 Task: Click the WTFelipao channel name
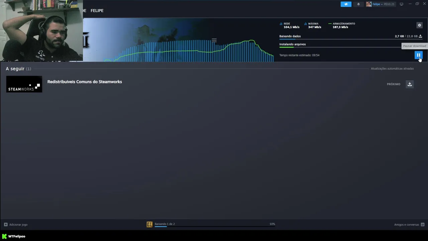click(x=17, y=236)
